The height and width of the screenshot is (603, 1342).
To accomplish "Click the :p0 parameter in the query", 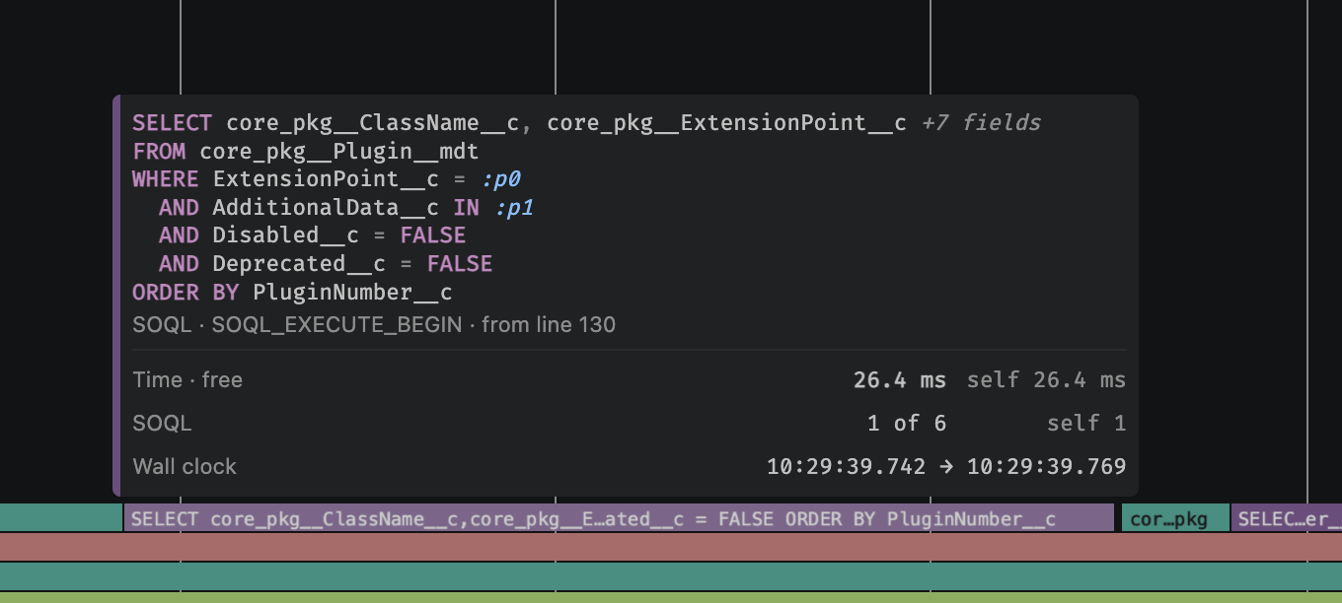I will pos(500,179).
